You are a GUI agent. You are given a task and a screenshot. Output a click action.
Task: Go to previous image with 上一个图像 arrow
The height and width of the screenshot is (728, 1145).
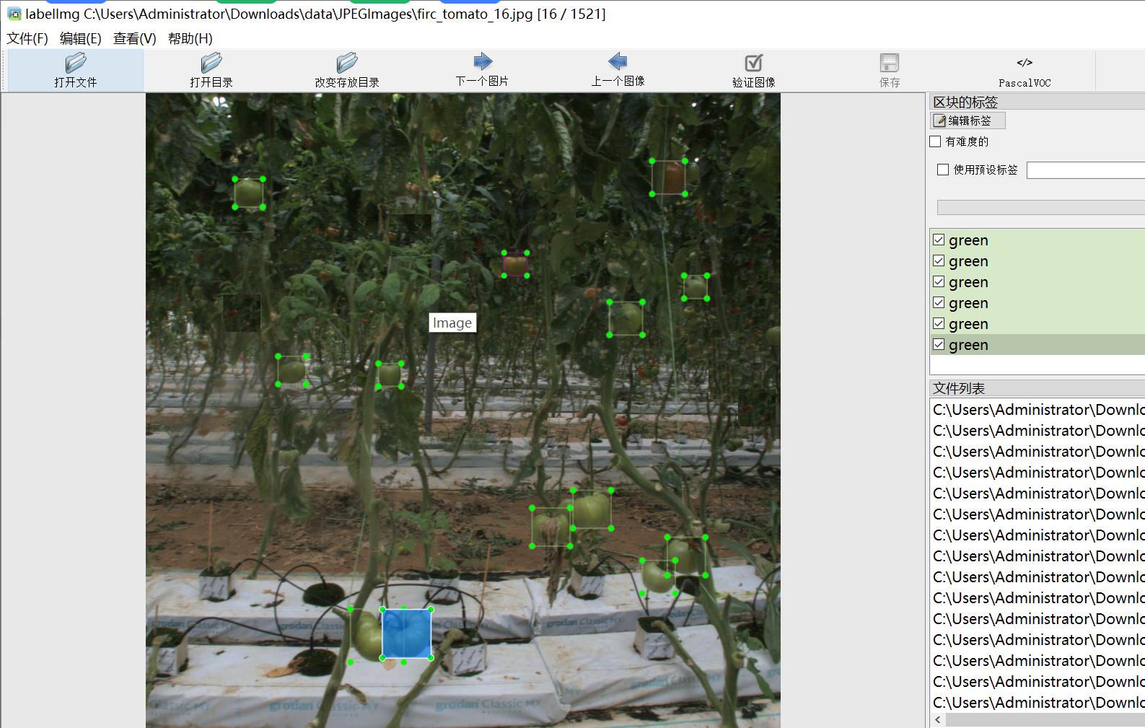pyautogui.click(x=618, y=61)
